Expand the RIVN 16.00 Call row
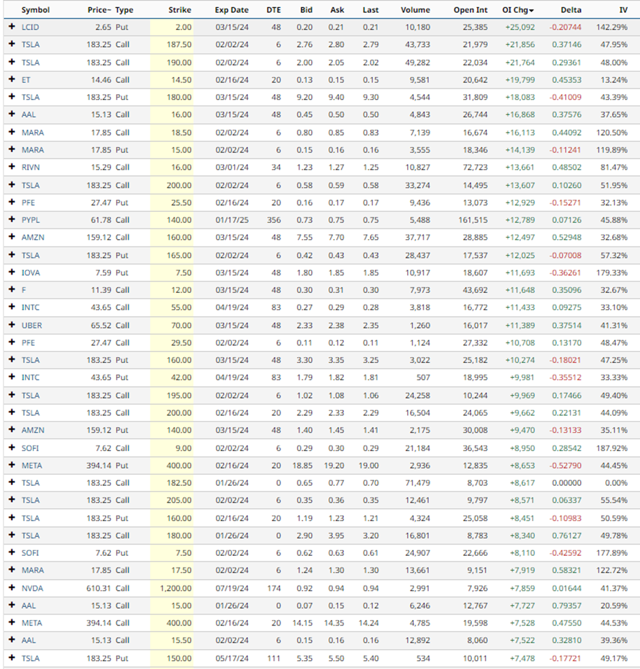 tap(12, 167)
